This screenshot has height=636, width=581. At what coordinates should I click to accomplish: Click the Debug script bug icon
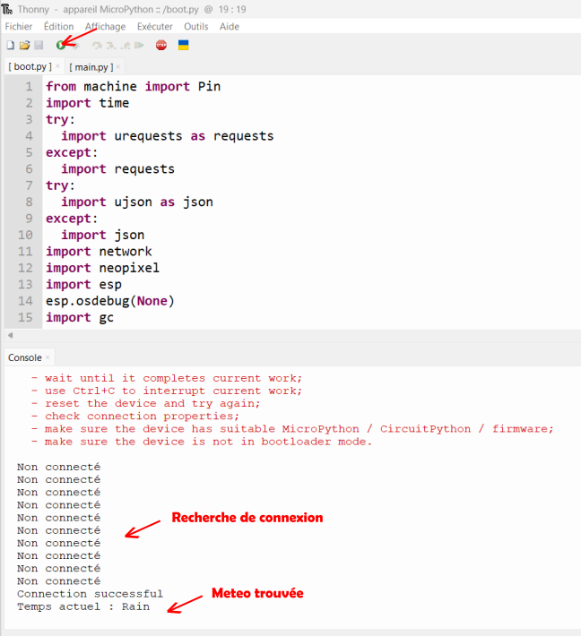coord(75,45)
